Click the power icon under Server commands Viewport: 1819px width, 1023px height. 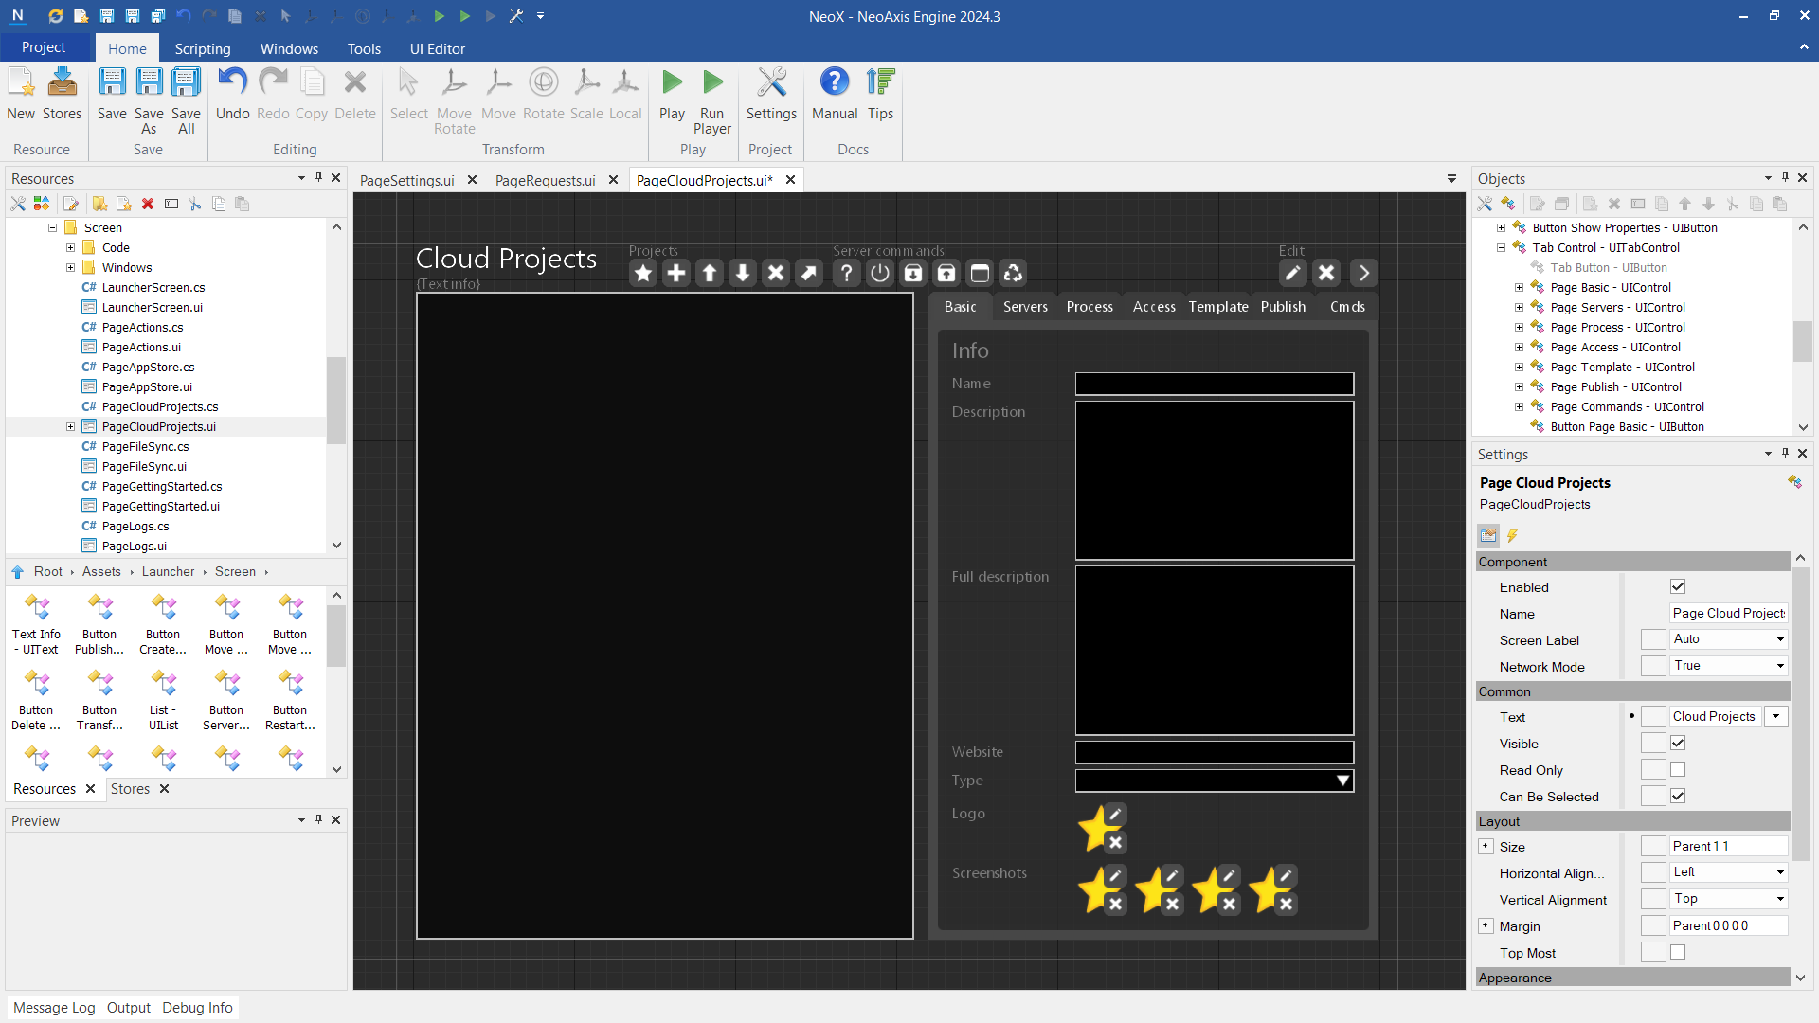[x=880, y=274]
